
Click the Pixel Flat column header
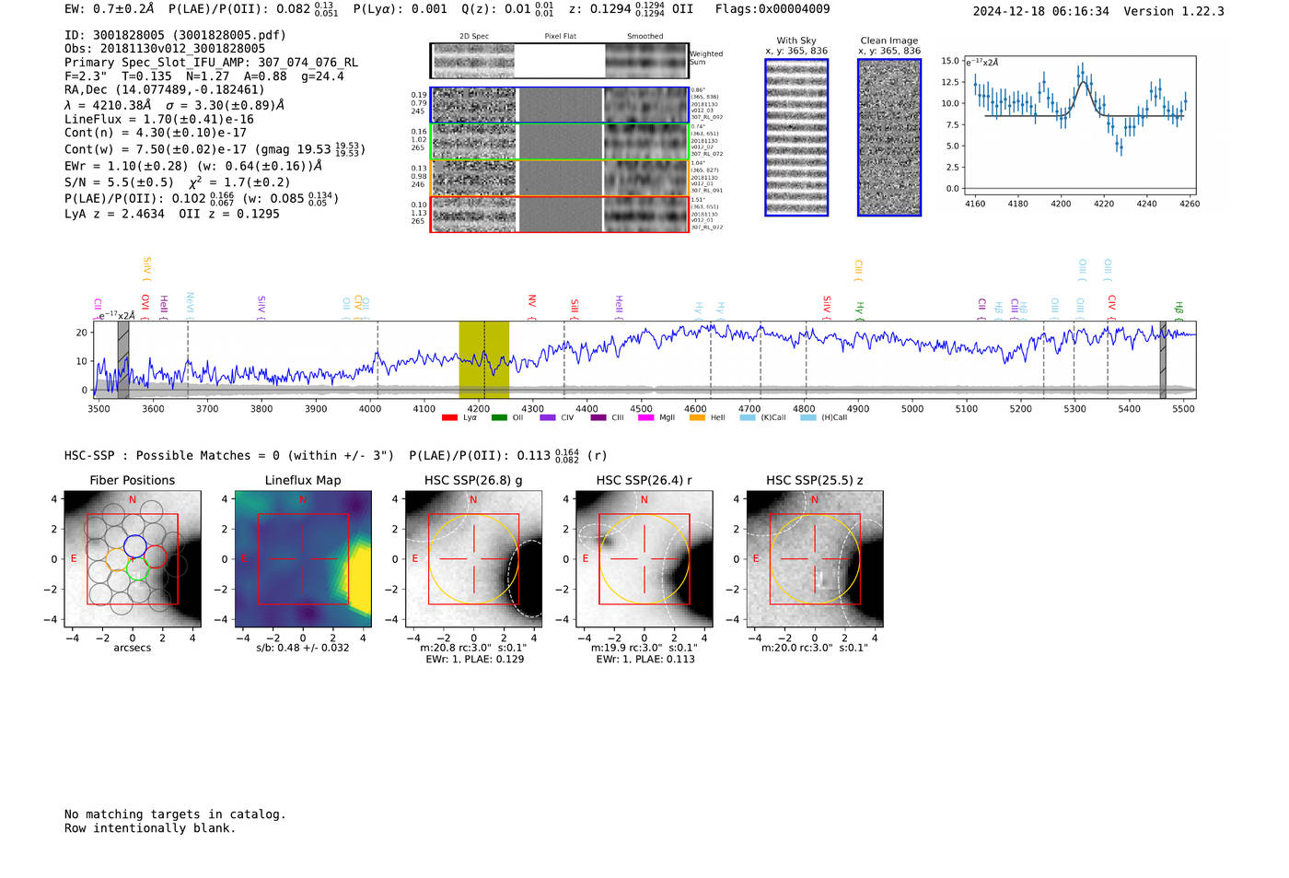560,36
